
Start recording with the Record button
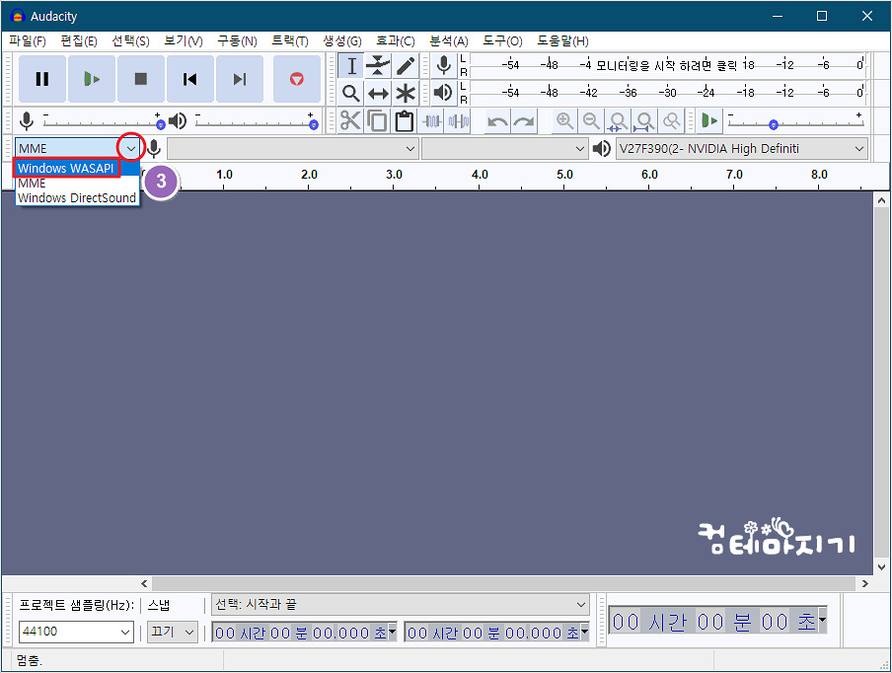(x=296, y=79)
